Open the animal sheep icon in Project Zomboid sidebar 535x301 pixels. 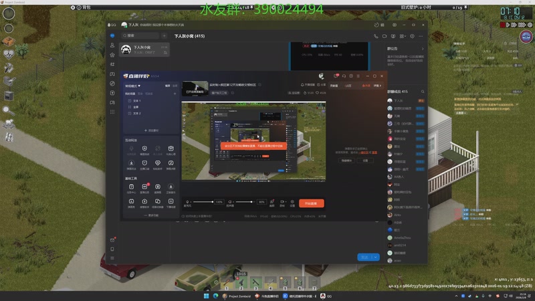pyautogui.click(x=8, y=123)
